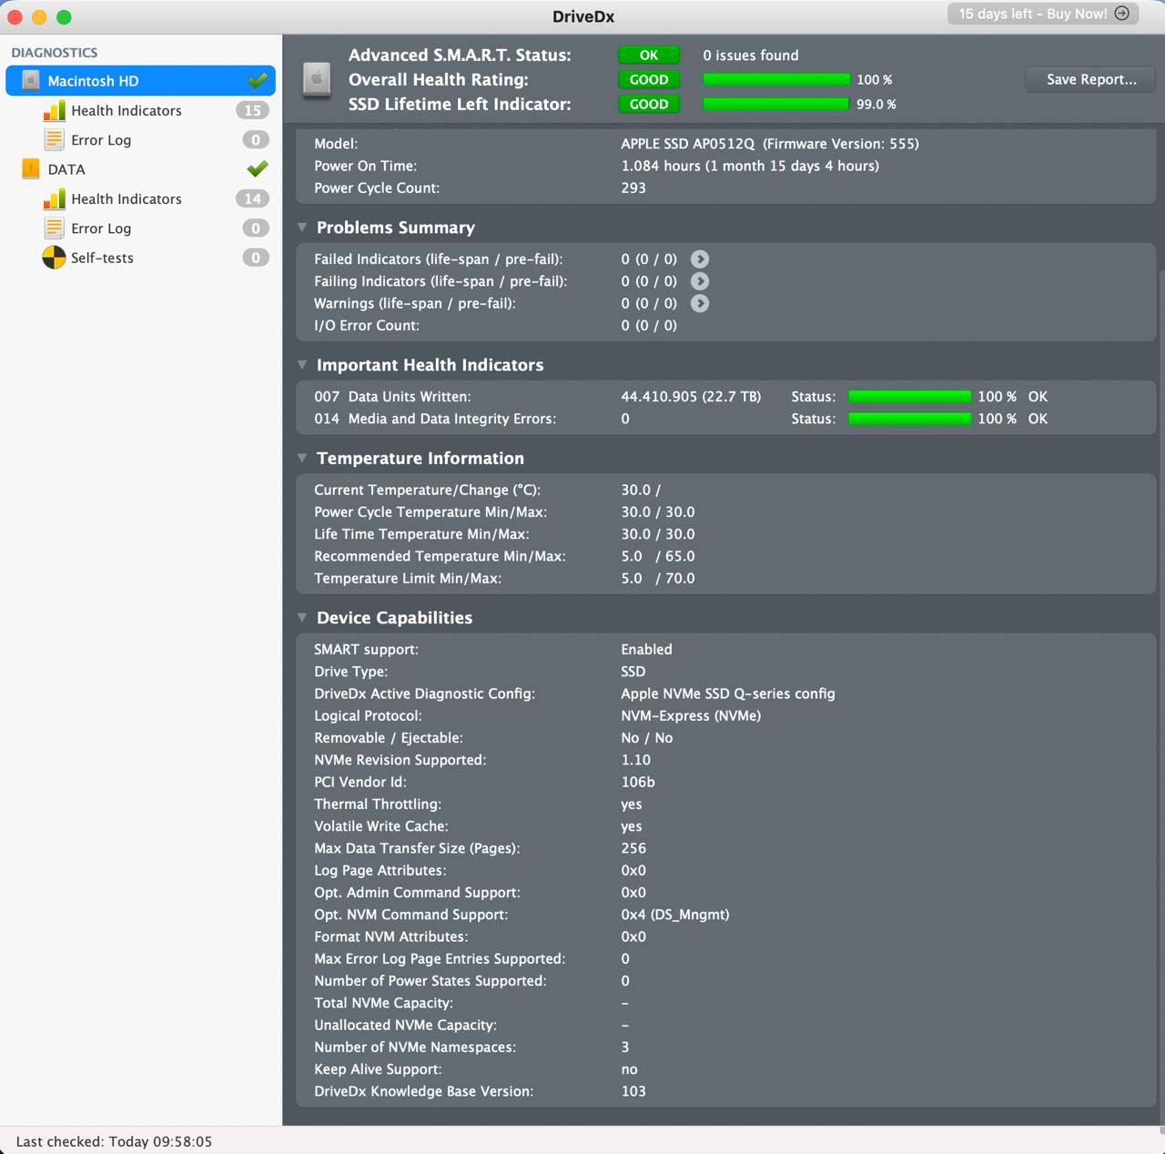
Task: Click the Health Indicators bar-chart icon under DATA
Action: [x=55, y=198]
